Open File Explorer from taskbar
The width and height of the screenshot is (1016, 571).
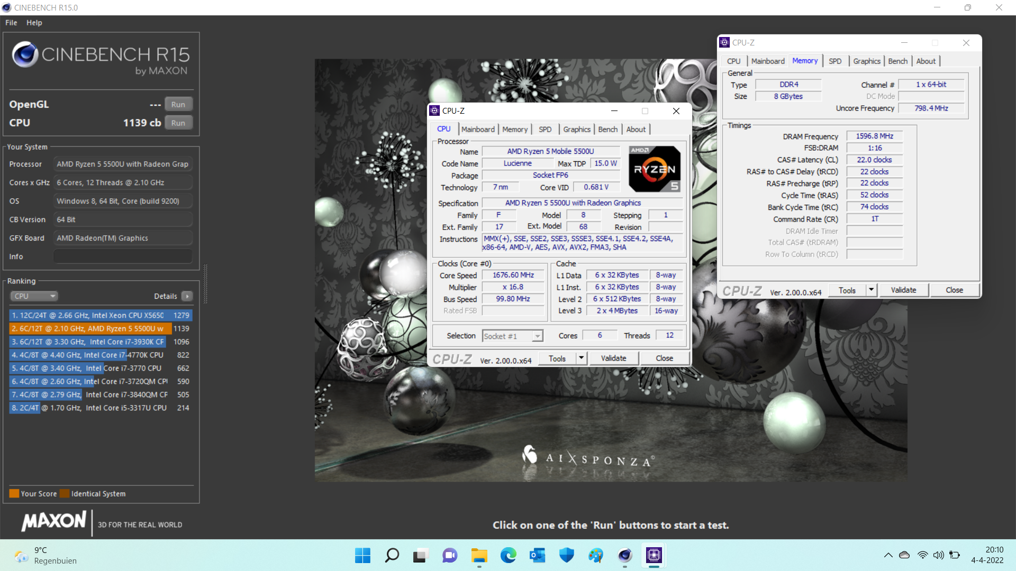[x=479, y=556]
